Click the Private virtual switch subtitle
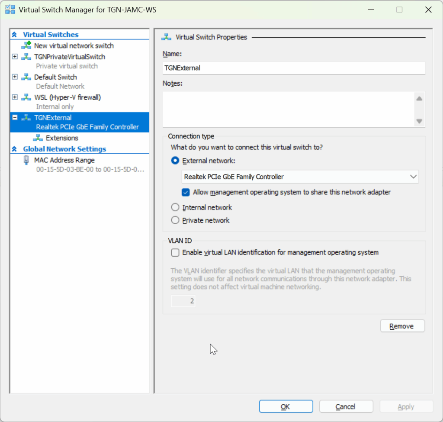This screenshot has height=422, width=443. tap(67, 66)
